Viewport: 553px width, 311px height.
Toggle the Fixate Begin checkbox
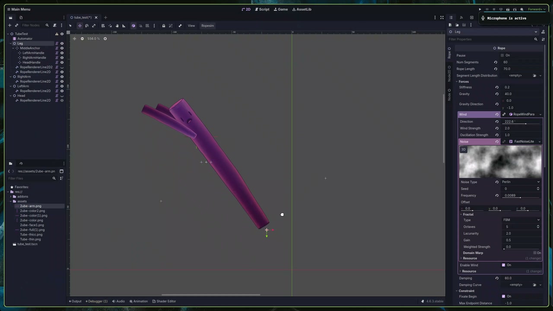[503, 296]
